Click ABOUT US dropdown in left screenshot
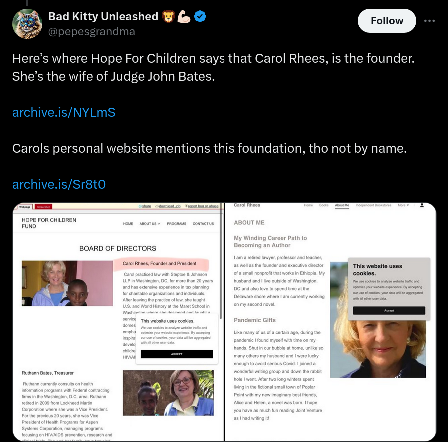The height and width of the screenshot is (442, 448). pyautogui.click(x=150, y=224)
